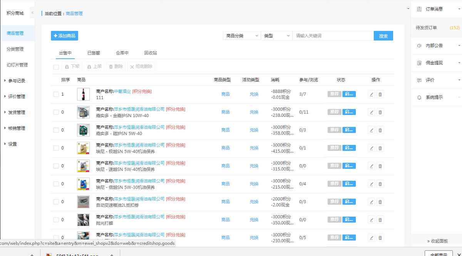Click the keyword search input field

333,36
